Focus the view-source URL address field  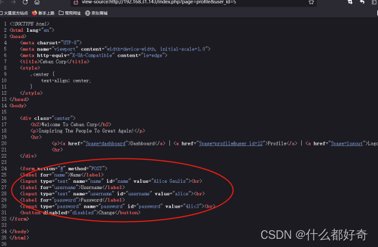[x=194, y=2]
